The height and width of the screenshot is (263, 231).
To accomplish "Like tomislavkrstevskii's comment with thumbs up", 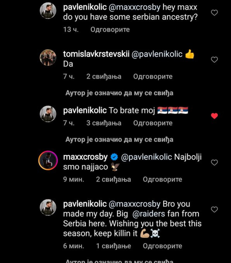I will point(214,60).
